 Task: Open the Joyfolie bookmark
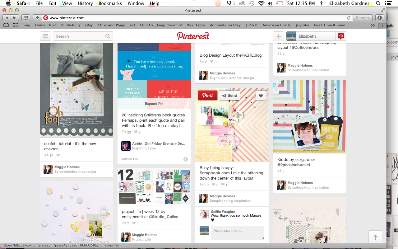[x=303, y=25]
